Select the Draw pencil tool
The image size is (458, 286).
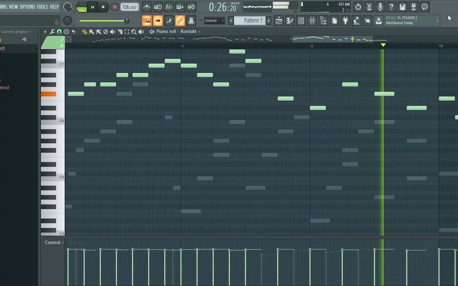(85, 32)
